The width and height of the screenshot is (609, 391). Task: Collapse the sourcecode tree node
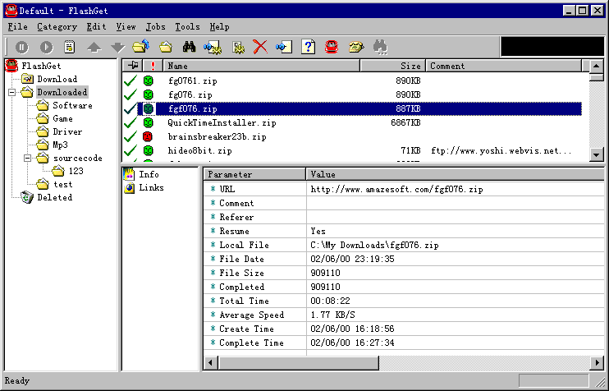28,159
